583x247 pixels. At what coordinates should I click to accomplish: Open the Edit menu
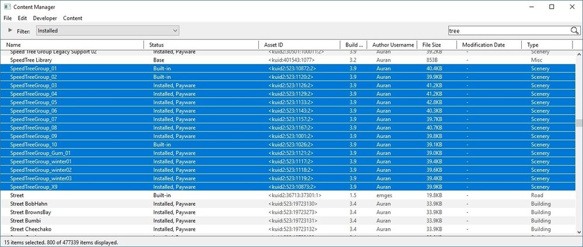(x=22, y=18)
